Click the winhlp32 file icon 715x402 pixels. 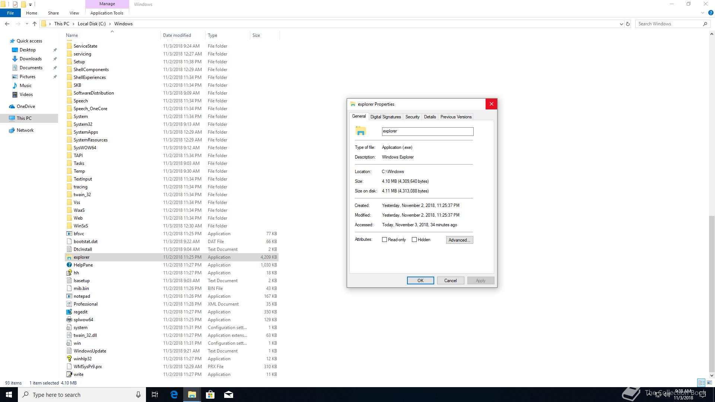pos(69,359)
